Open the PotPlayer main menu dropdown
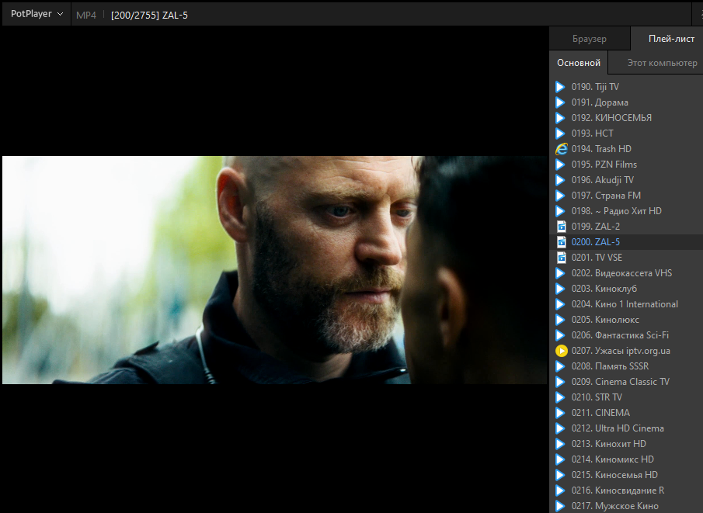Screen dimensions: 703x513 coord(37,14)
